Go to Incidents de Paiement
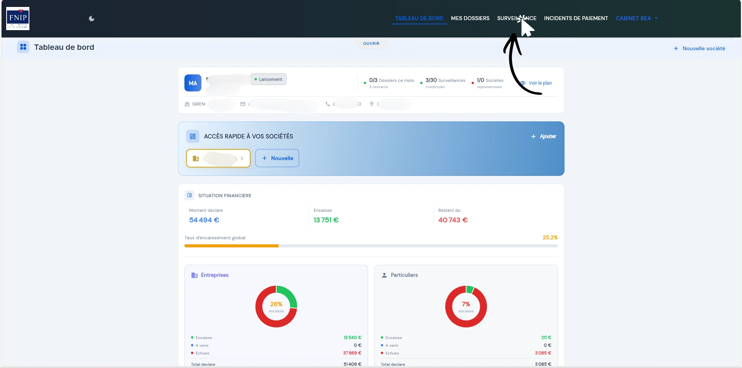 coord(576,18)
